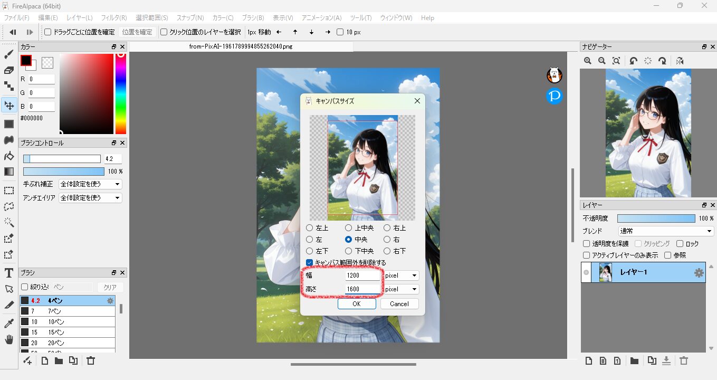This screenshot has height=380, width=717.
Task: Open the ブレンド mode dropdown
Action: [666, 231]
